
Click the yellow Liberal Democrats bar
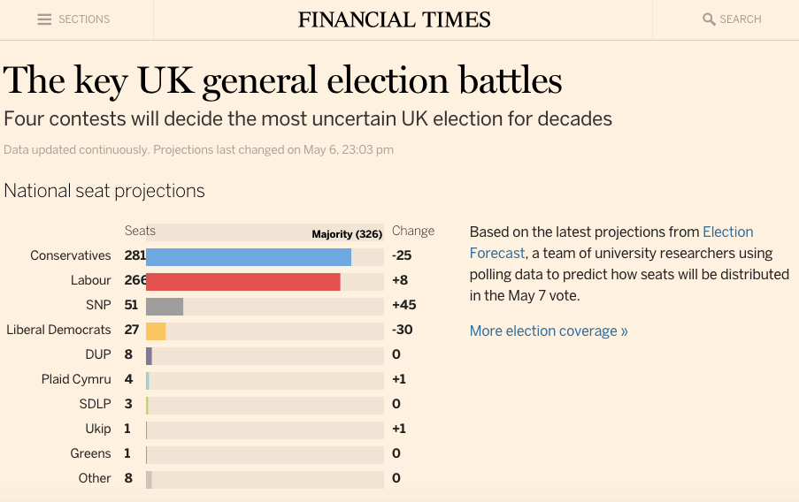pos(156,331)
